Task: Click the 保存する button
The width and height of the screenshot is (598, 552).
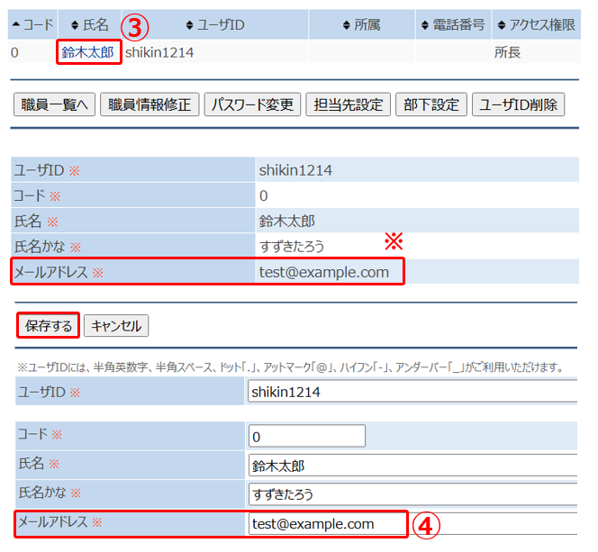Action: coord(50,326)
